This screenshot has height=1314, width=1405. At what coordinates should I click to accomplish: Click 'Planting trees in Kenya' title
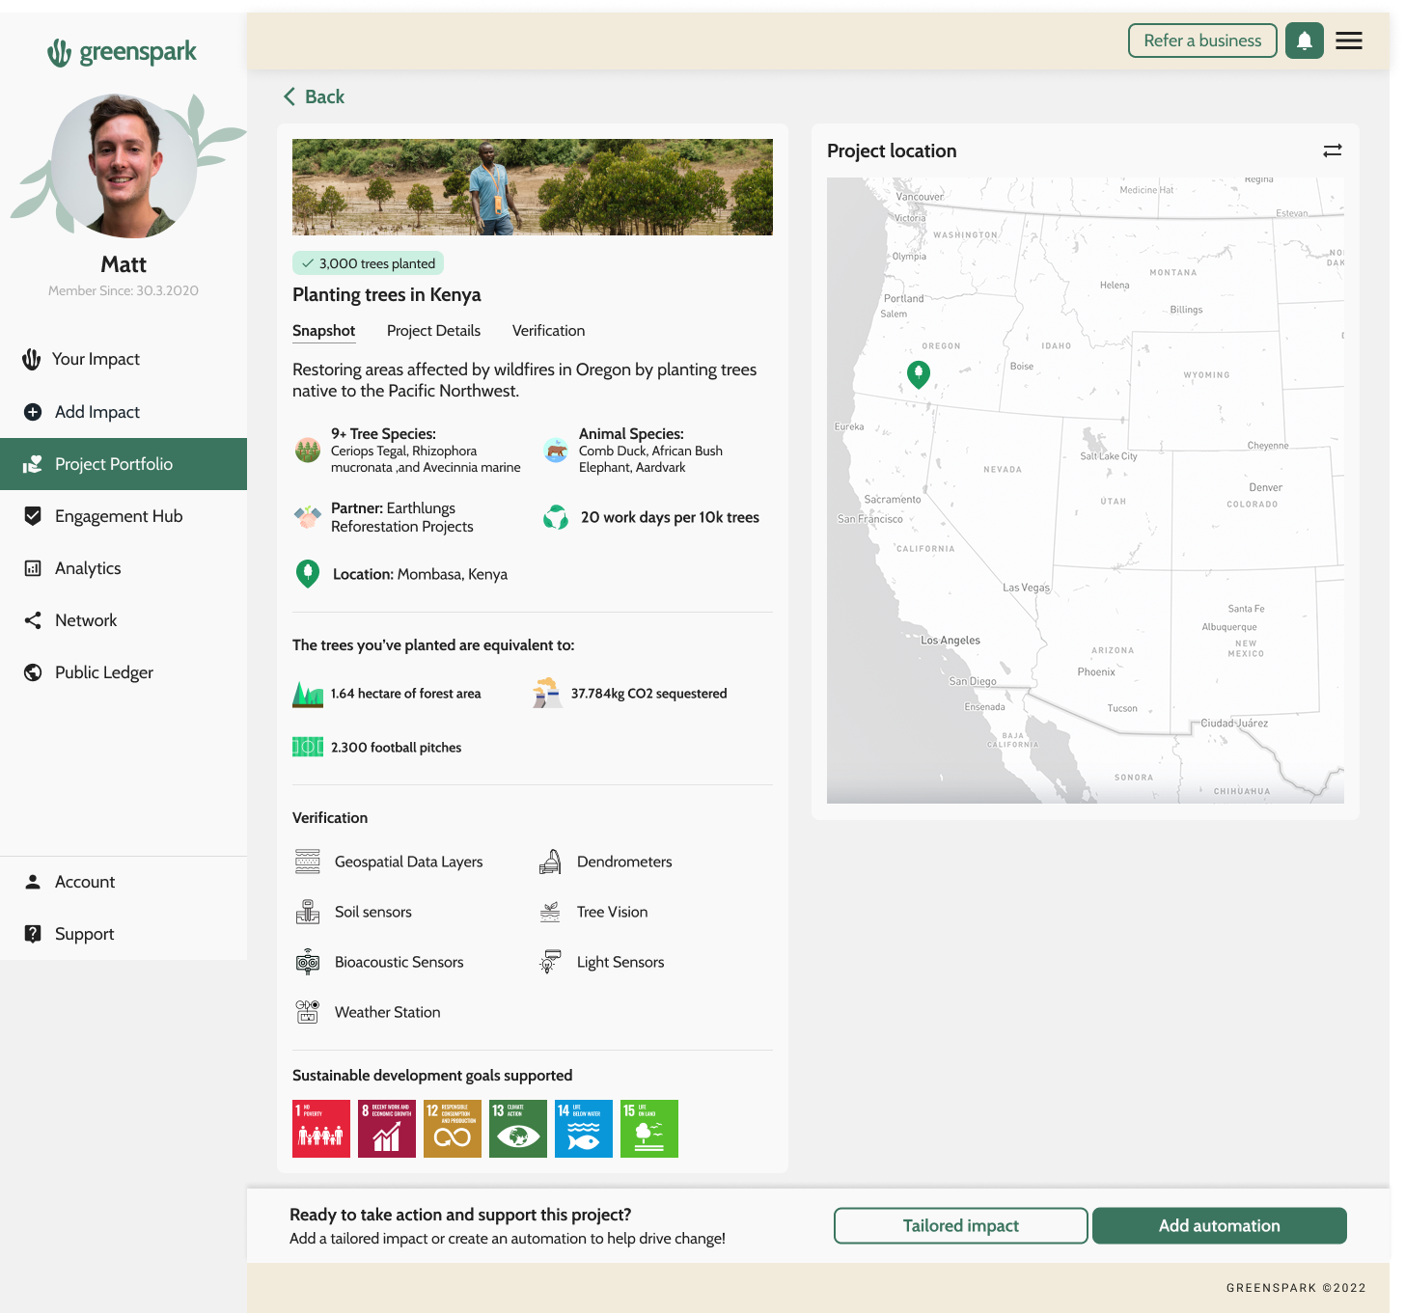tap(387, 295)
